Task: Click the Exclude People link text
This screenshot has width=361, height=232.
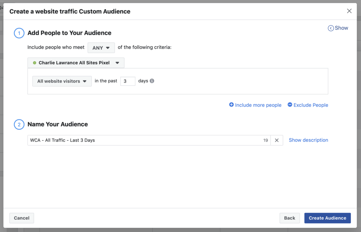Action: tap(311, 105)
